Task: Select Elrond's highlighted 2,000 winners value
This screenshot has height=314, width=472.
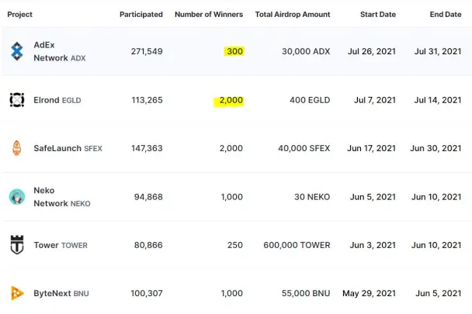Action: coord(231,100)
